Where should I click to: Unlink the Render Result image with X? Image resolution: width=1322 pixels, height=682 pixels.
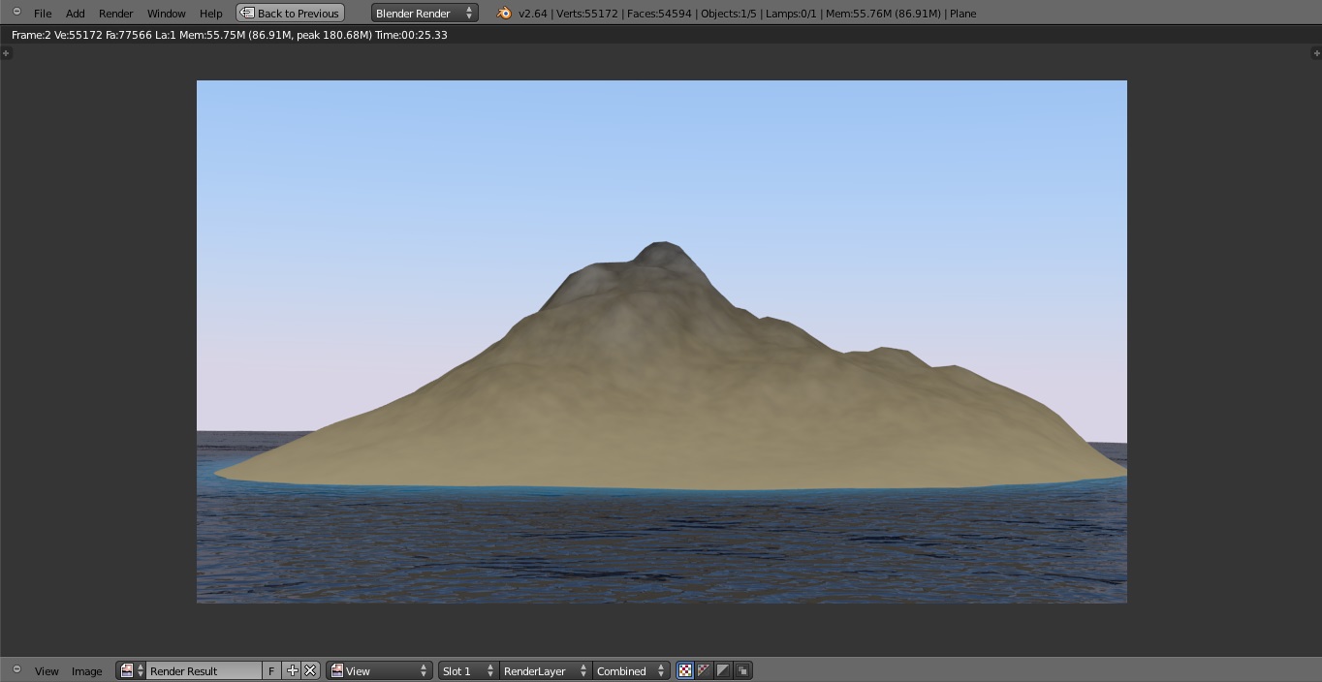(x=310, y=670)
